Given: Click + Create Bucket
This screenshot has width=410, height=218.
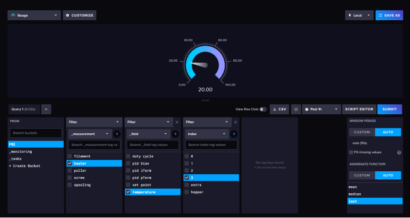Looking at the screenshot, I should (36, 166).
